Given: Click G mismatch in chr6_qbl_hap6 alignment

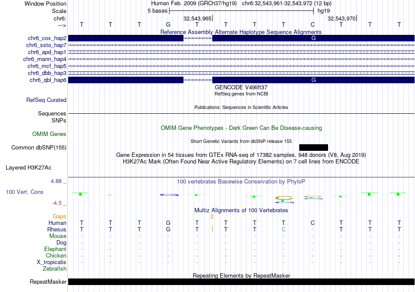Looking at the screenshot, I should click(314, 80).
